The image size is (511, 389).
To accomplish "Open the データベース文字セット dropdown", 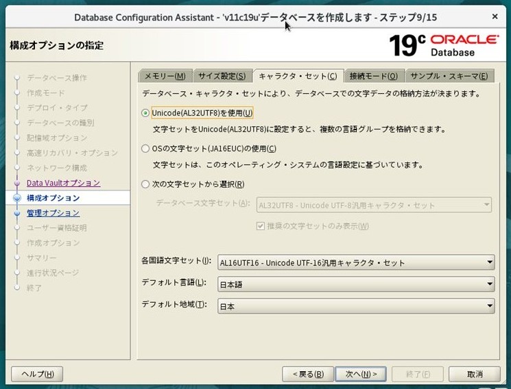I will pos(374,205).
